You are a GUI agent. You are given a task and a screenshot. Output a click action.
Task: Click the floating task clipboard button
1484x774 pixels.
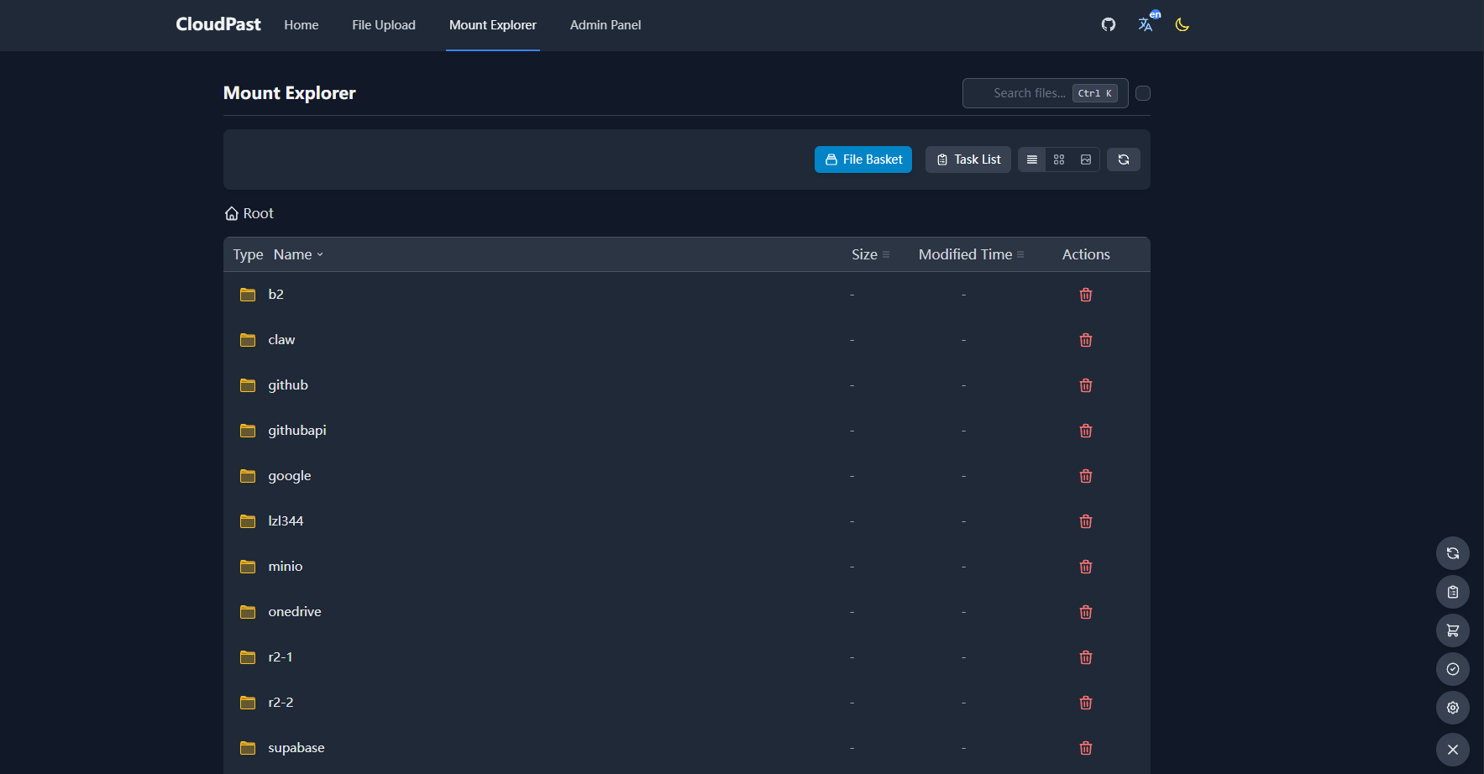click(x=1453, y=592)
